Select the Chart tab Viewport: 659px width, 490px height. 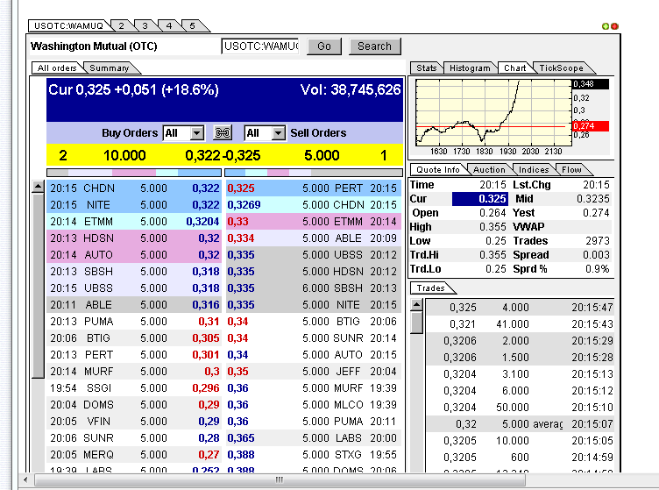tap(515, 67)
